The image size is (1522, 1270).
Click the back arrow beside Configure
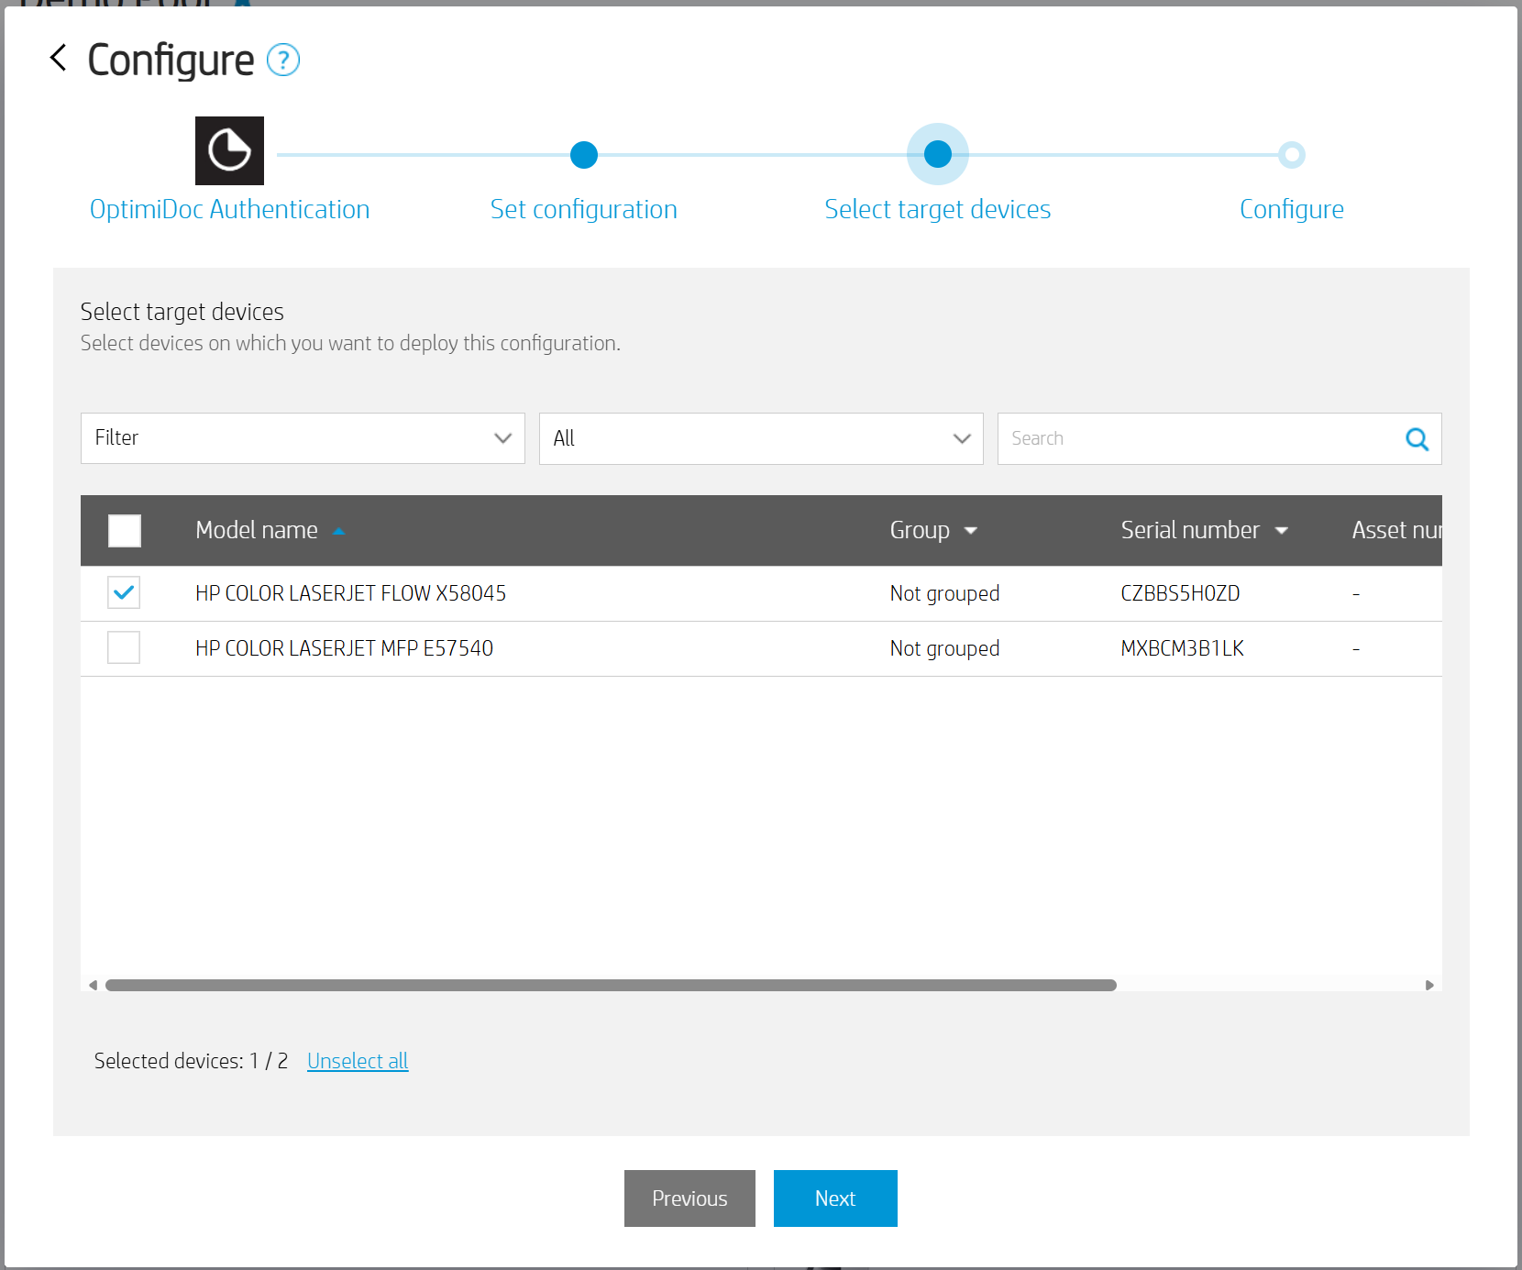tap(59, 59)
